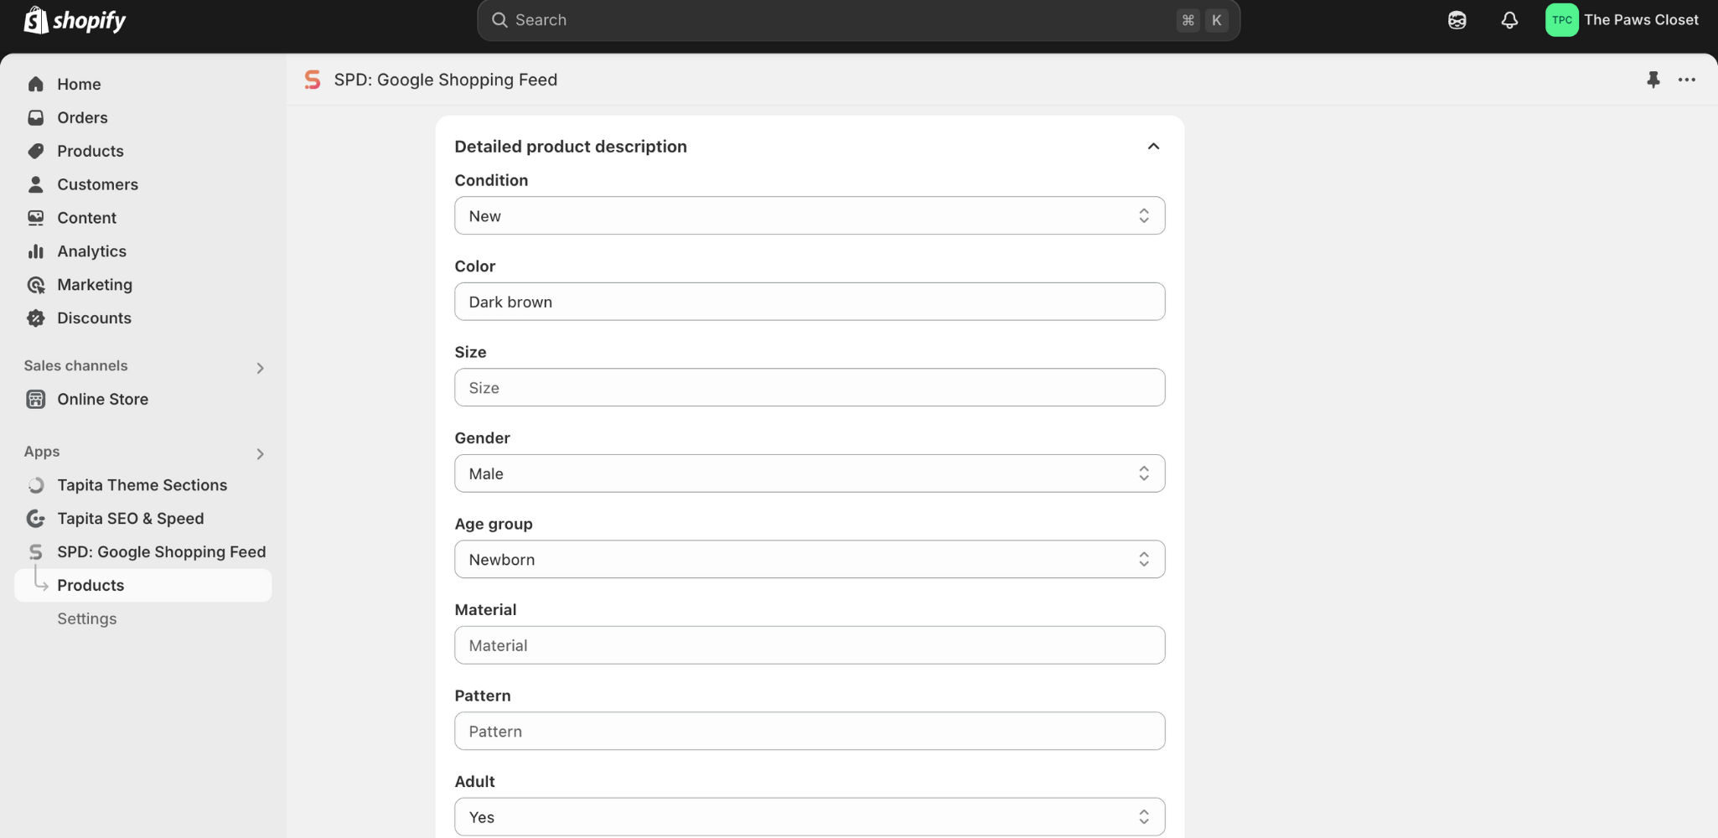Screen dimensions: 1718x838
Task: Click the Analytics bar chart icon
Action: point(35,251)
